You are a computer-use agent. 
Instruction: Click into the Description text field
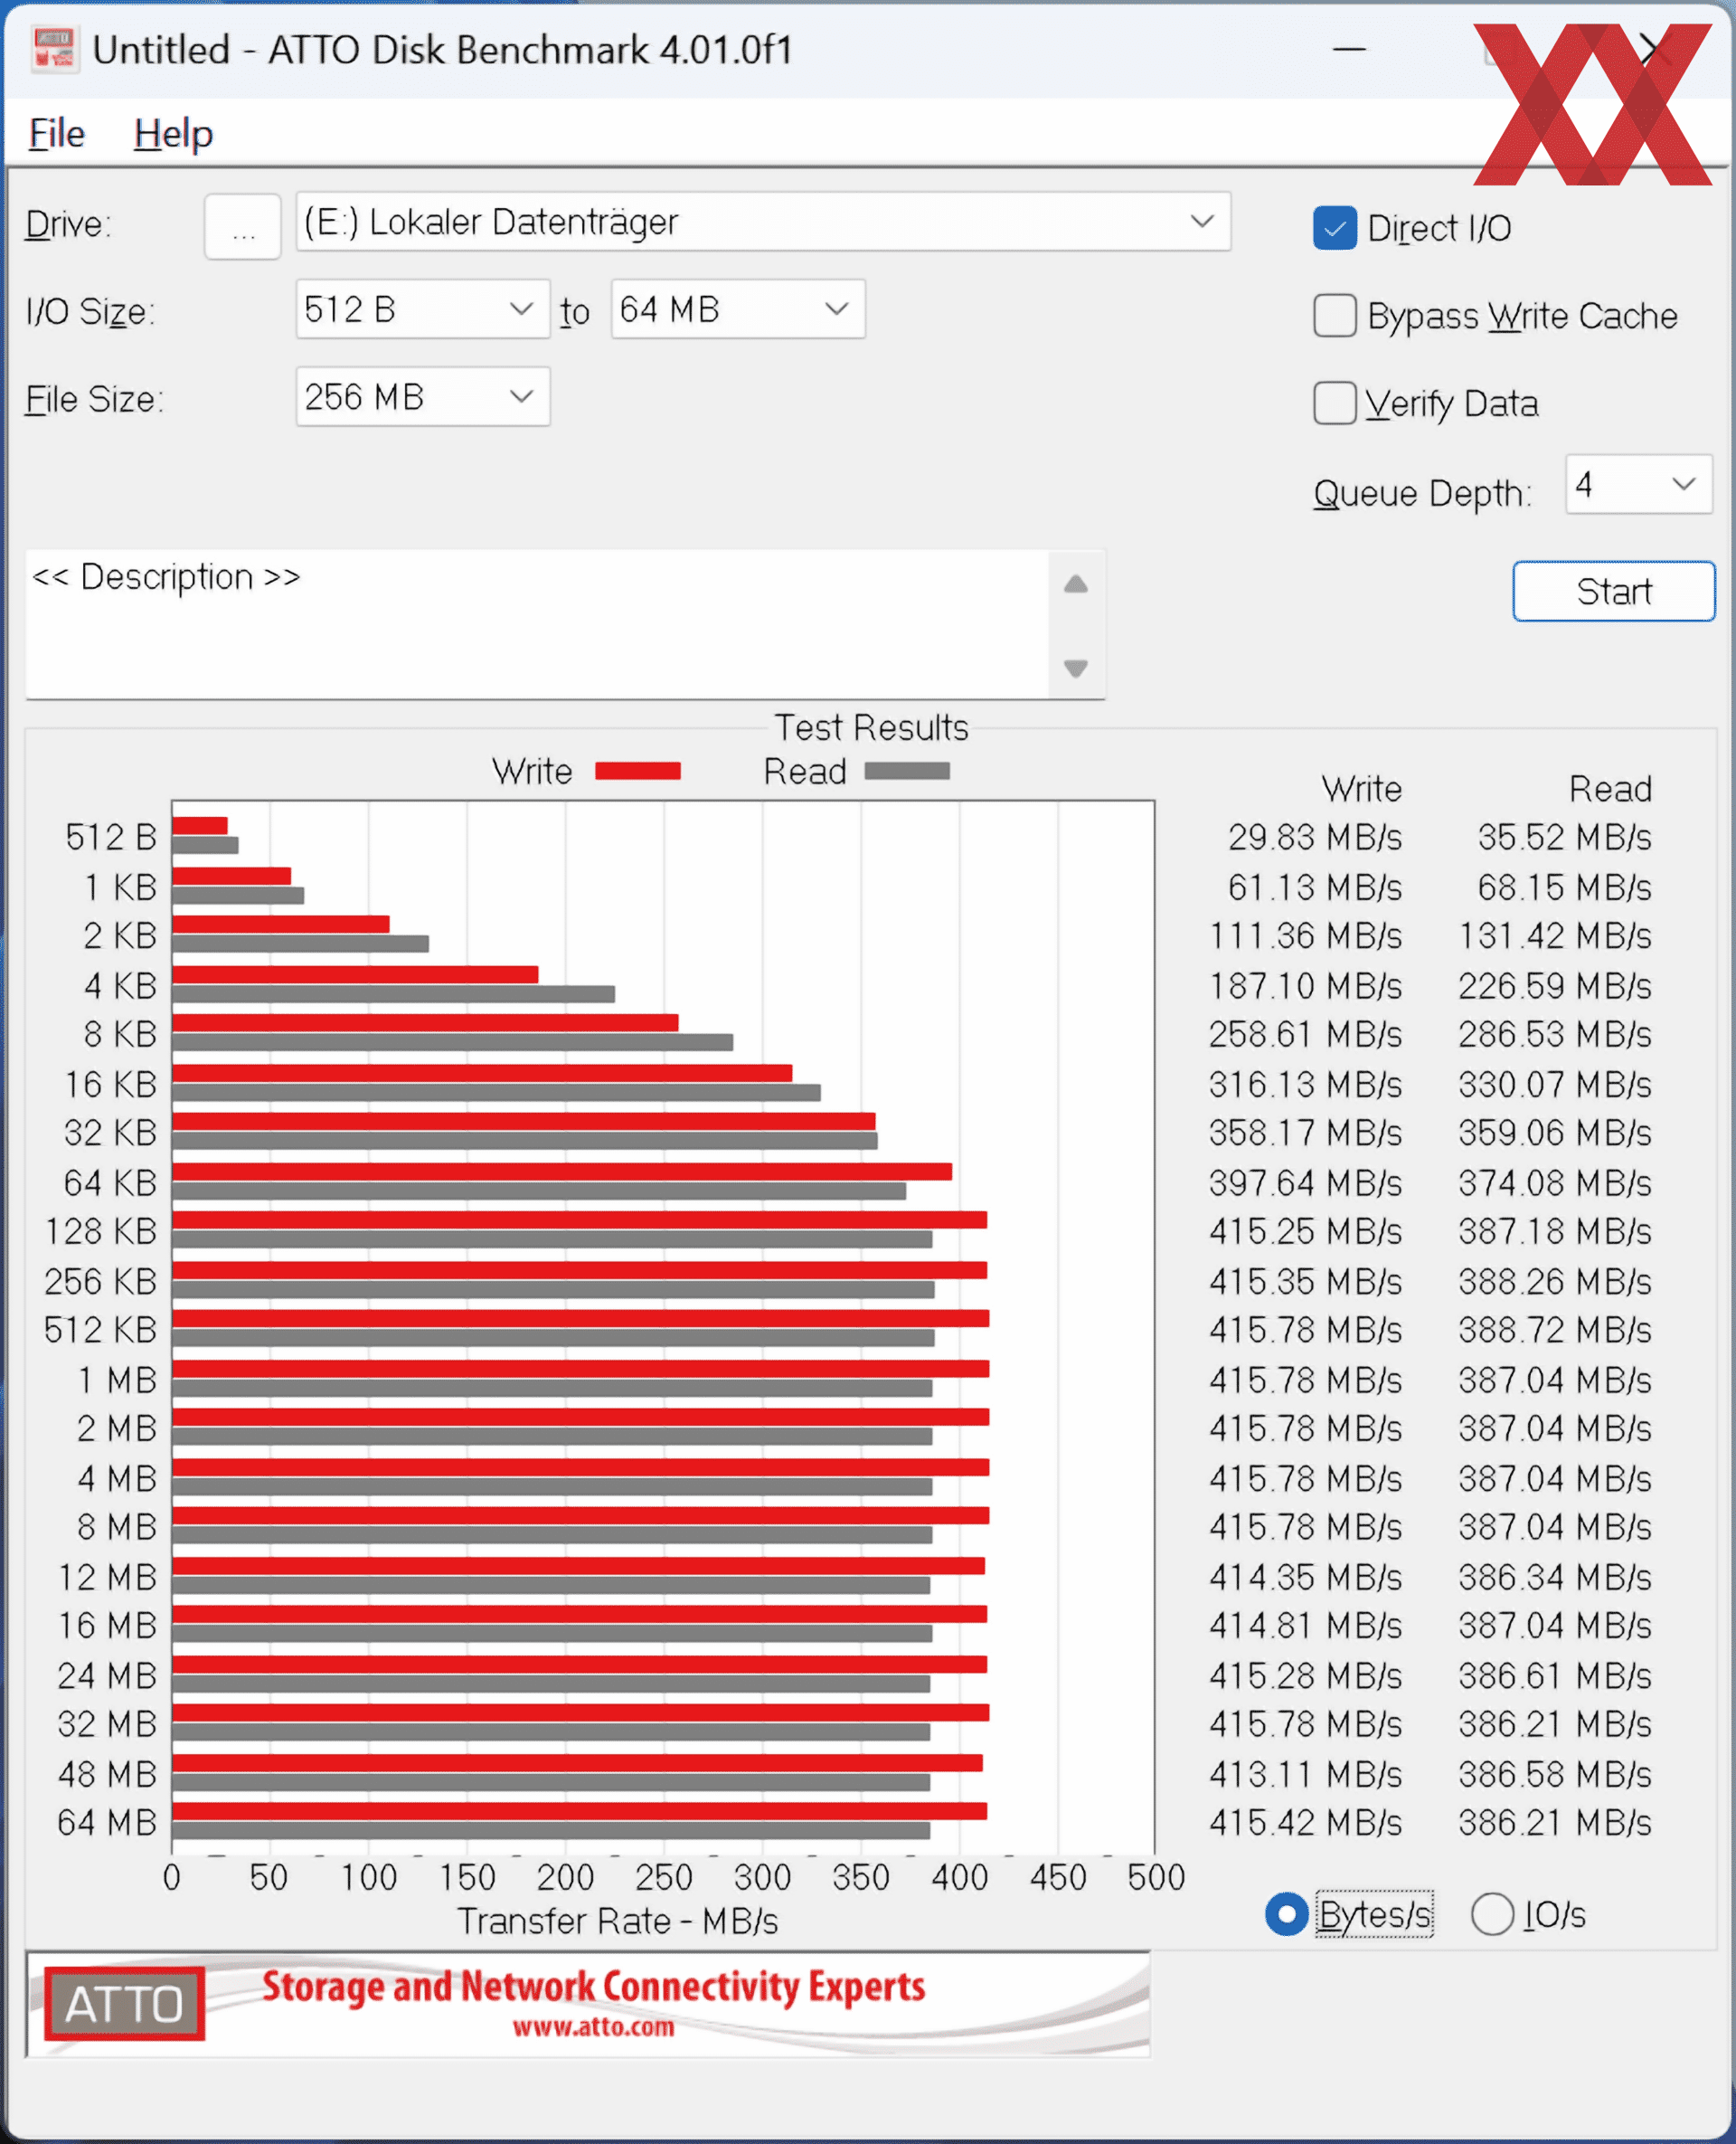point(536,624)
